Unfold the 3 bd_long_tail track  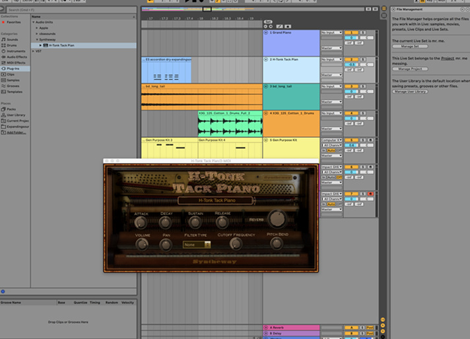pos(266,86)
